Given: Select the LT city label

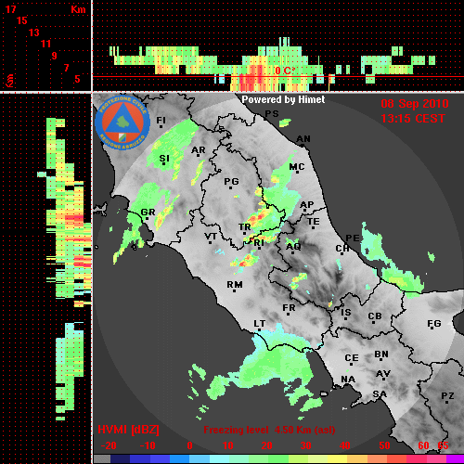Looking at the screenshot, I should coord(260,324).
